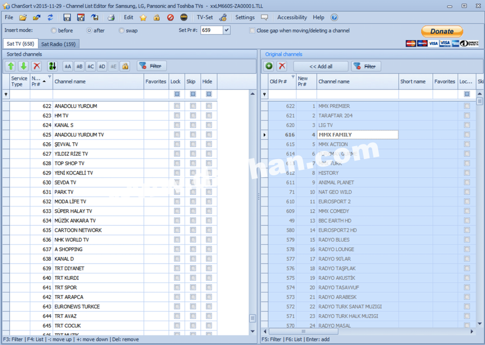Open the Settings menu
This screenshot has width=485, height=345.
pyautogui.click(x=245, y=18)
